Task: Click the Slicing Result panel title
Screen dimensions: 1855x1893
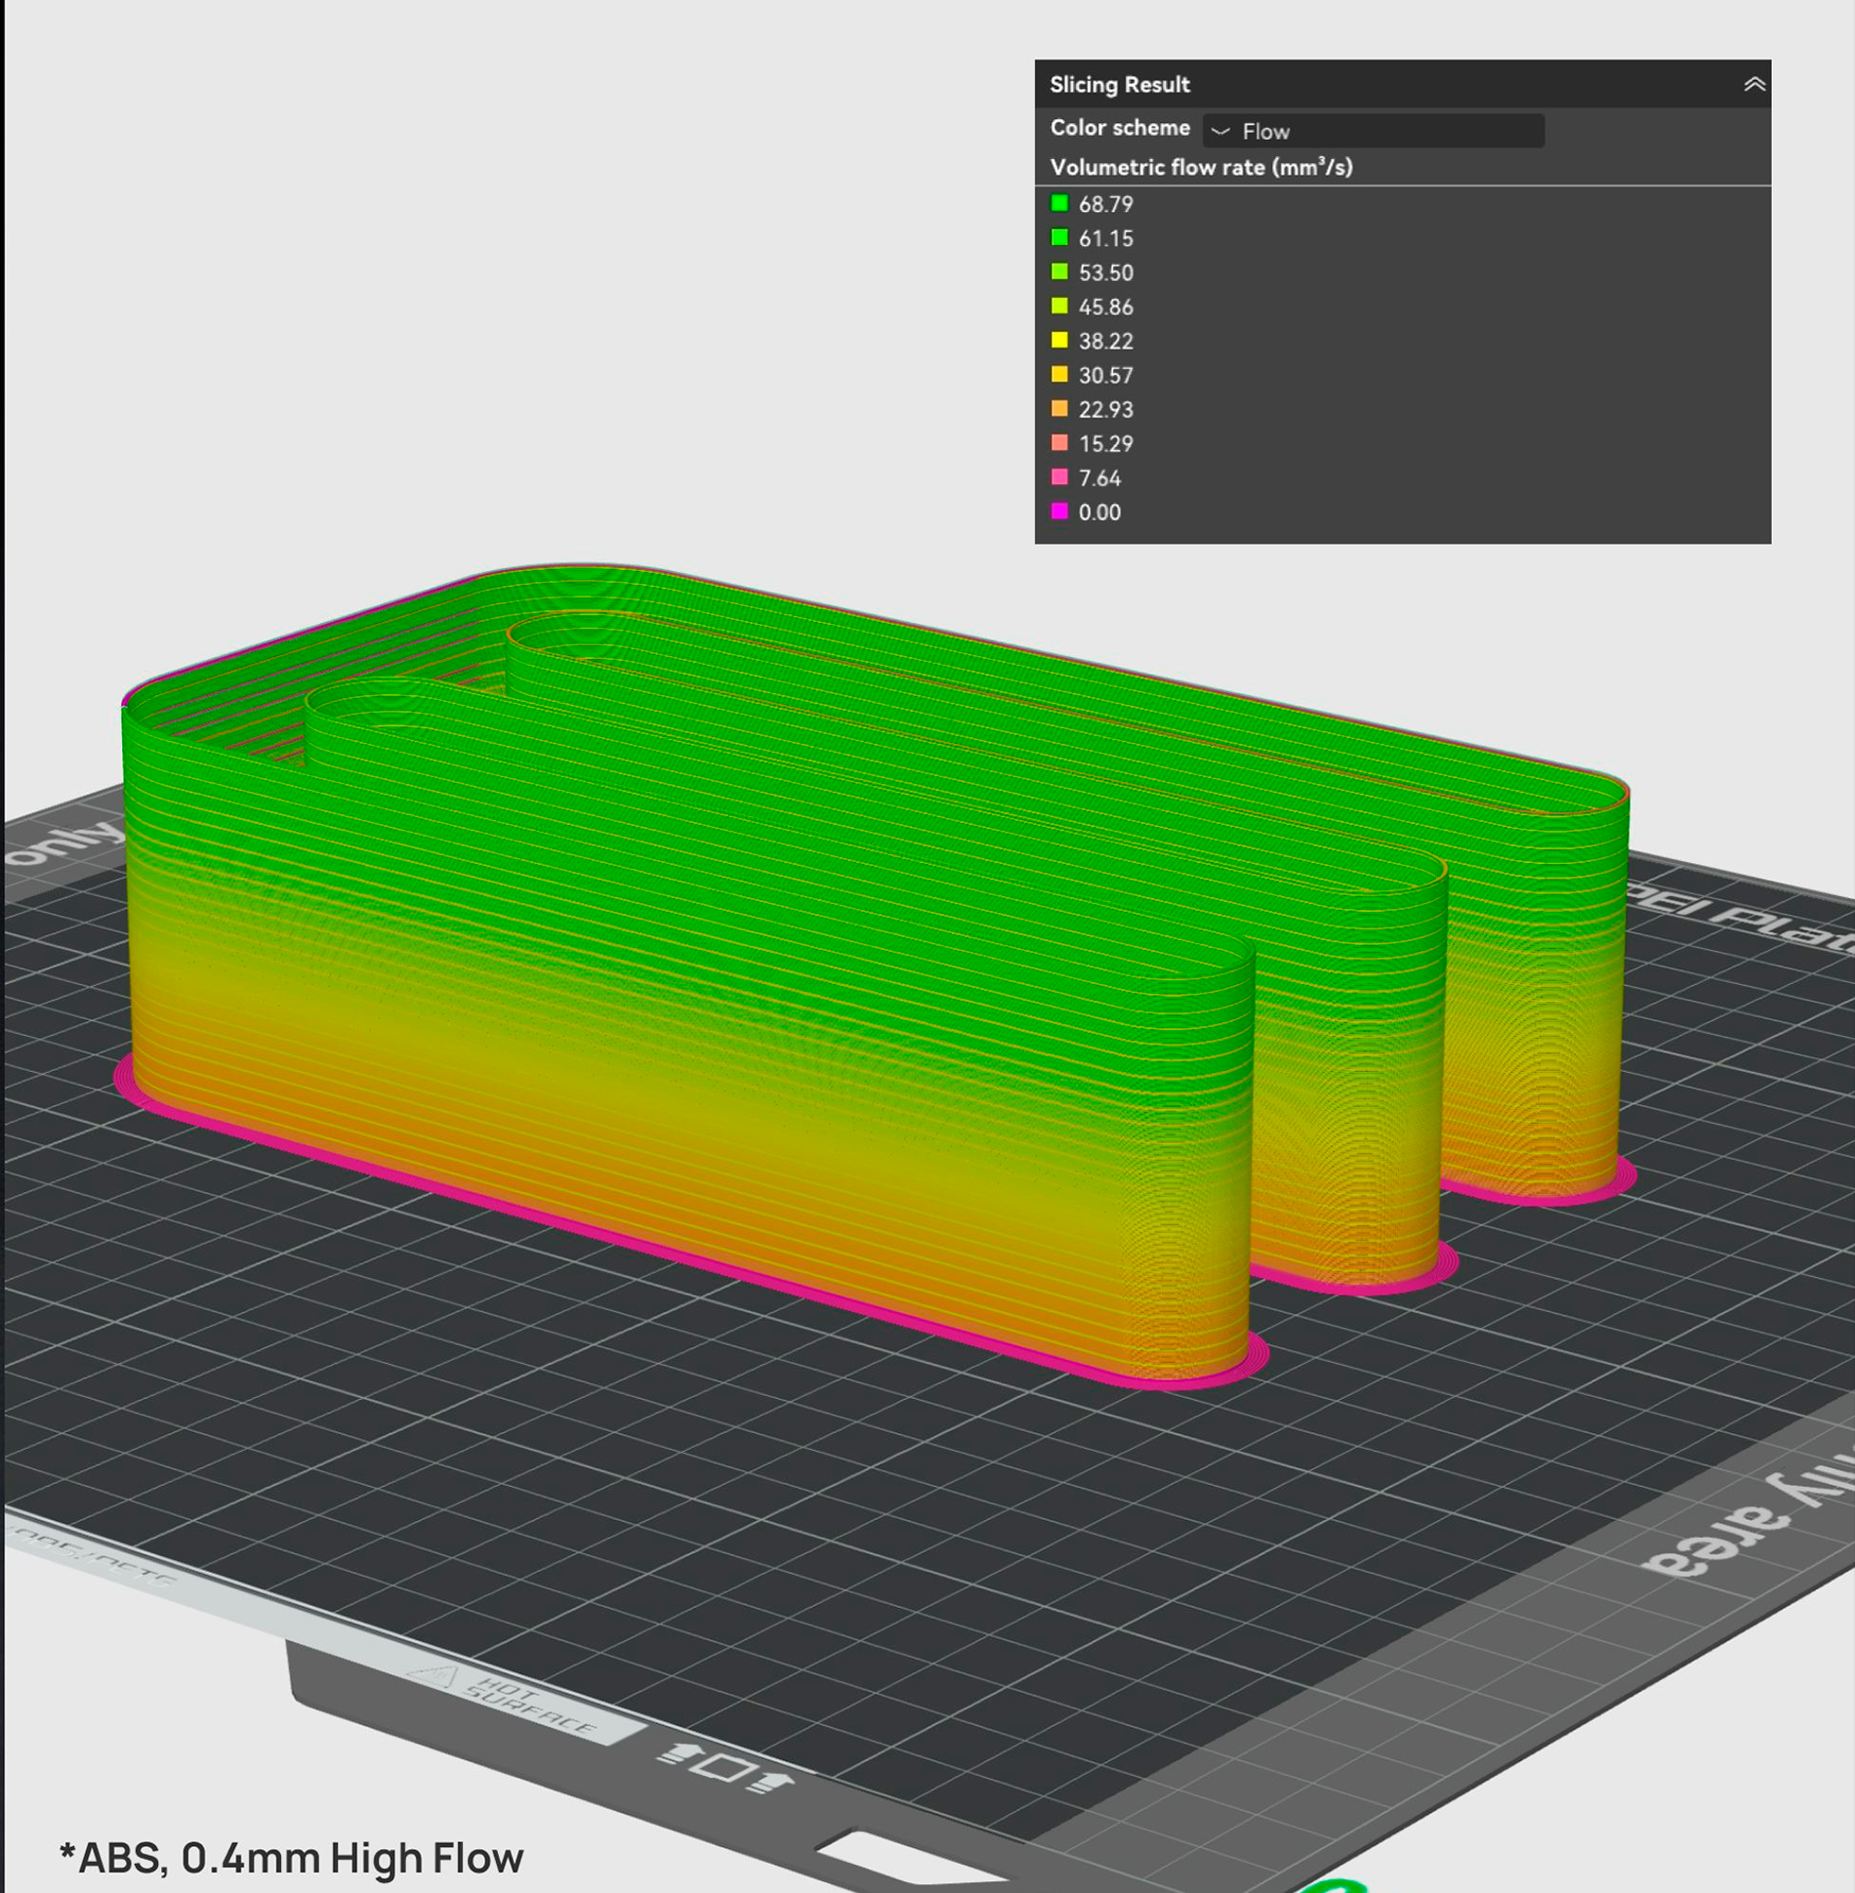Action: pos(1119,85)
